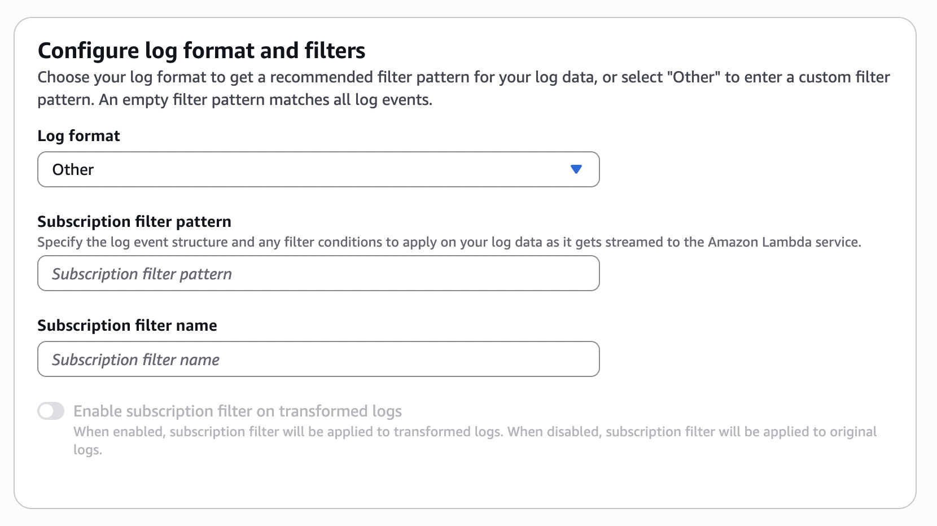This screenshot has height=526, width=937.
Task: Click the 'Subscription filter name' field label
Action: tap(127, 326)
